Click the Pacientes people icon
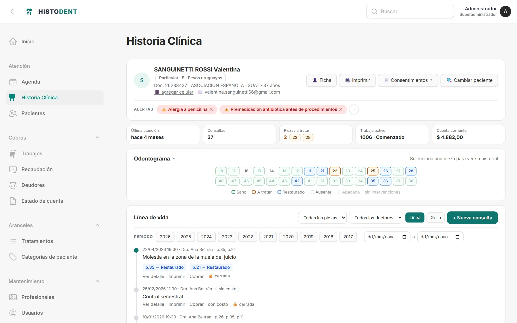 [13, 113]
